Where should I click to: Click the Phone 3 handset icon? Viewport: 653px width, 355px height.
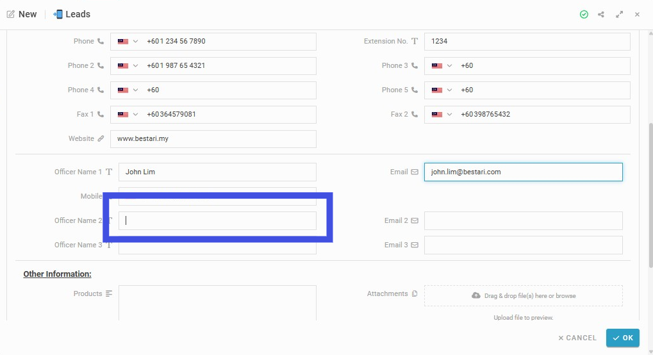coord(415,65)
